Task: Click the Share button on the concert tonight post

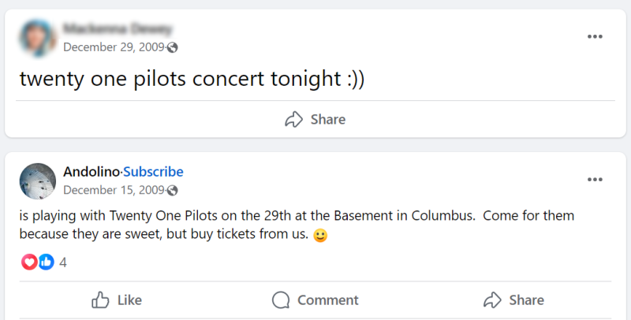Action: point(315,119)
